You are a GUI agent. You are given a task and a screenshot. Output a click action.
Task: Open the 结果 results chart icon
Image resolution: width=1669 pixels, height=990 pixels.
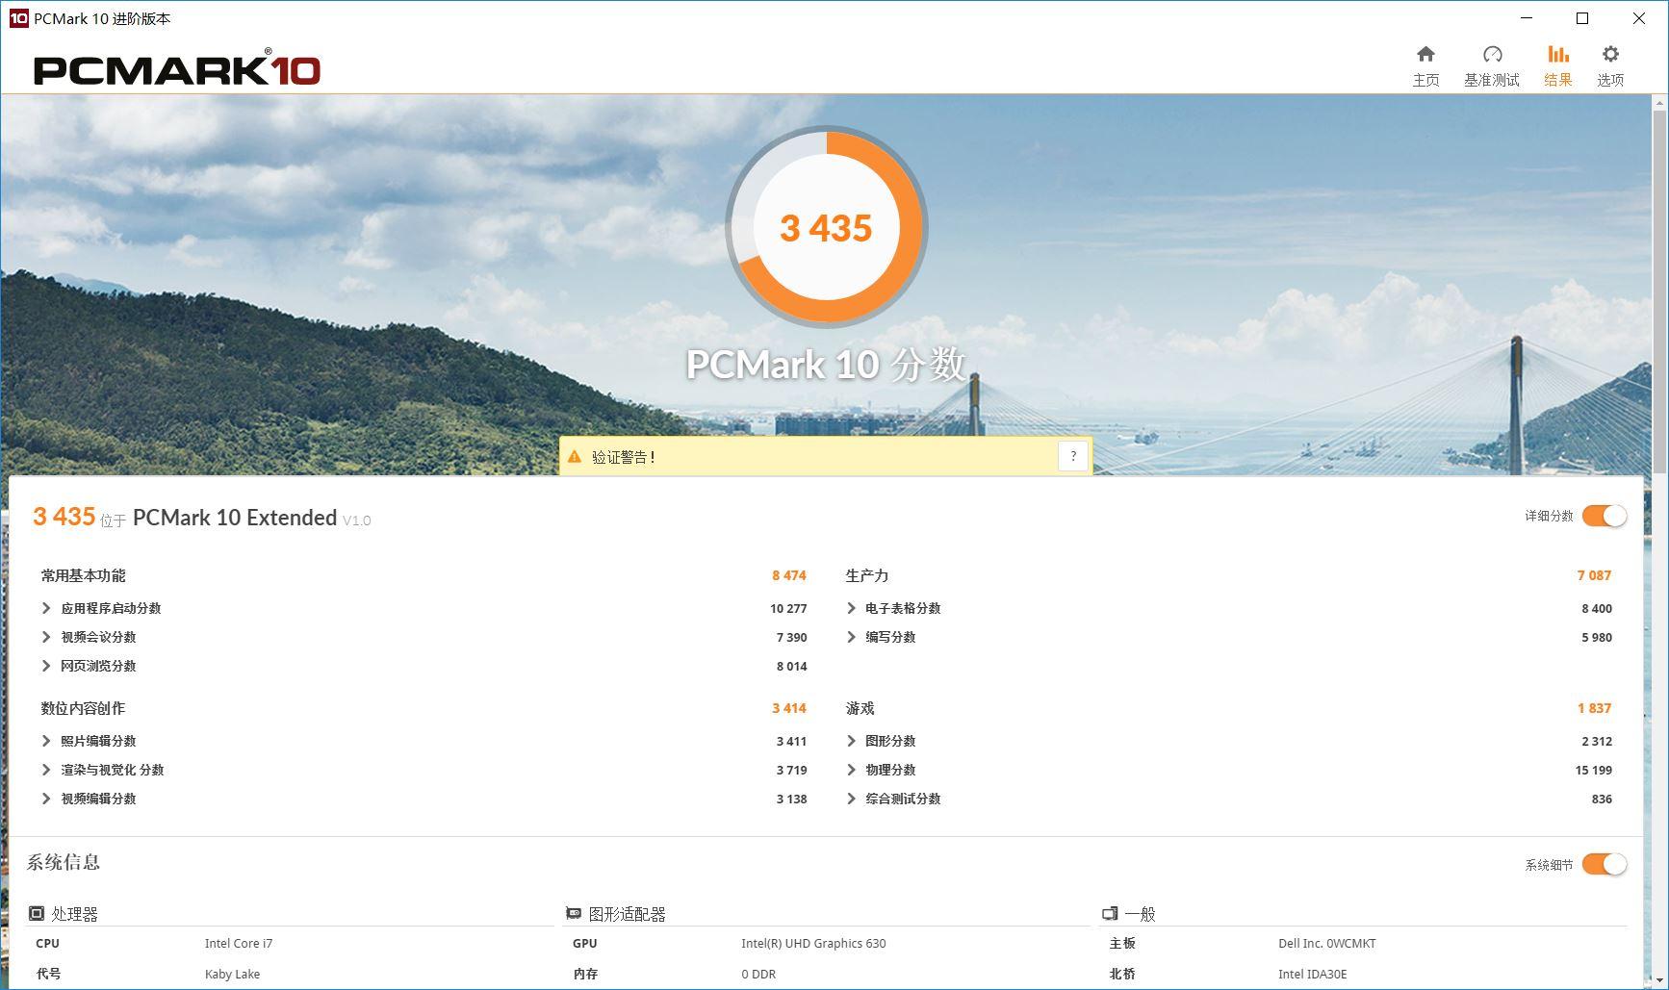pyautogui.click(x=1557, y=55)
